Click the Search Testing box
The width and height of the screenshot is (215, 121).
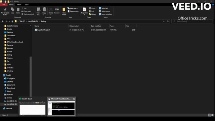(192, 22)
